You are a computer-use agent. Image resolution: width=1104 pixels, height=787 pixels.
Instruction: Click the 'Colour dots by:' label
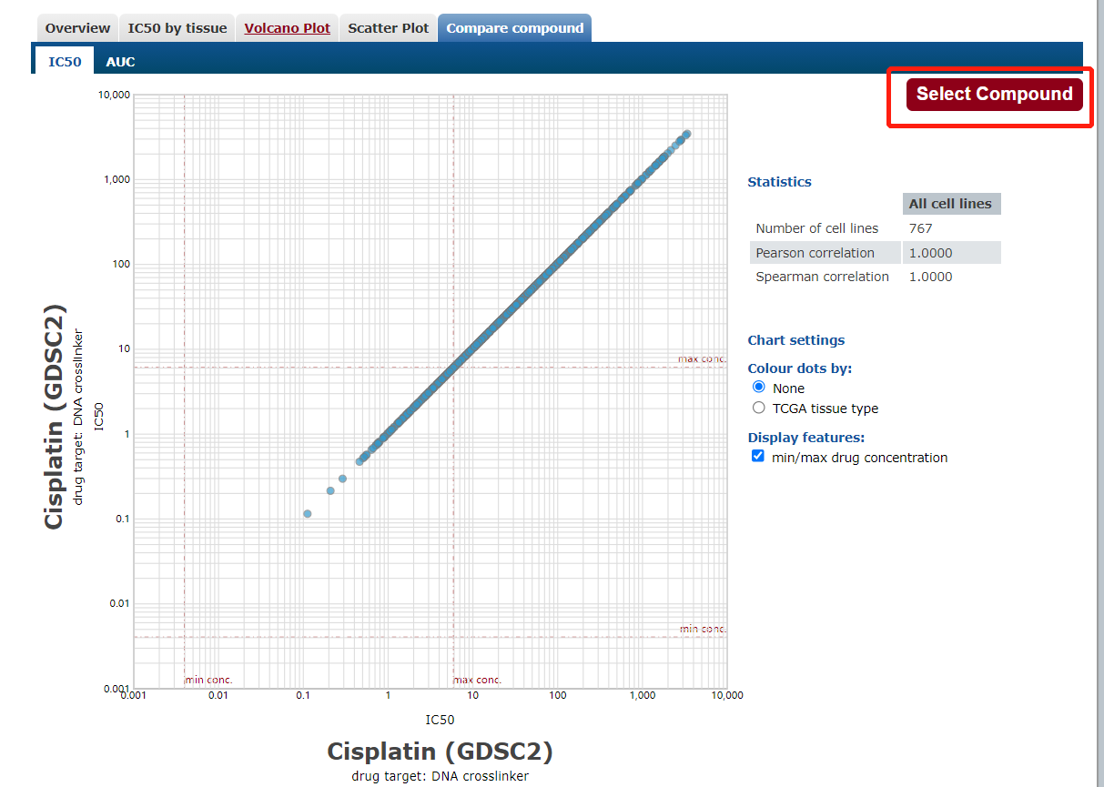[x=800, y=368]
